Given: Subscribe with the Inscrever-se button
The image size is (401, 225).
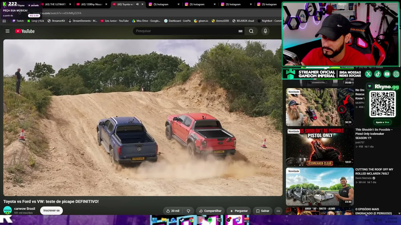Looking at the screenshot, I should click(51, 211).
